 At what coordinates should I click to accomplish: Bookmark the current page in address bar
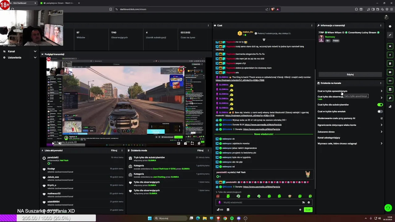coord(110,9)
